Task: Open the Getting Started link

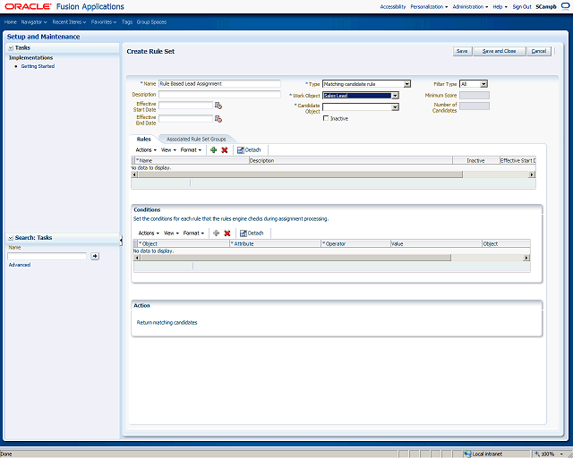Action: click(x=38, y=66)
